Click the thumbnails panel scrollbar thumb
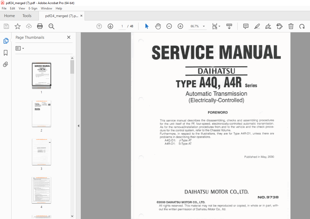The image size is (310, 219). pyautogui.click(x=72, y=67)
